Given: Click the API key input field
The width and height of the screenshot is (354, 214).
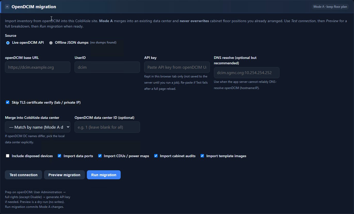Looking at the screenshot, I should (177, 67).
